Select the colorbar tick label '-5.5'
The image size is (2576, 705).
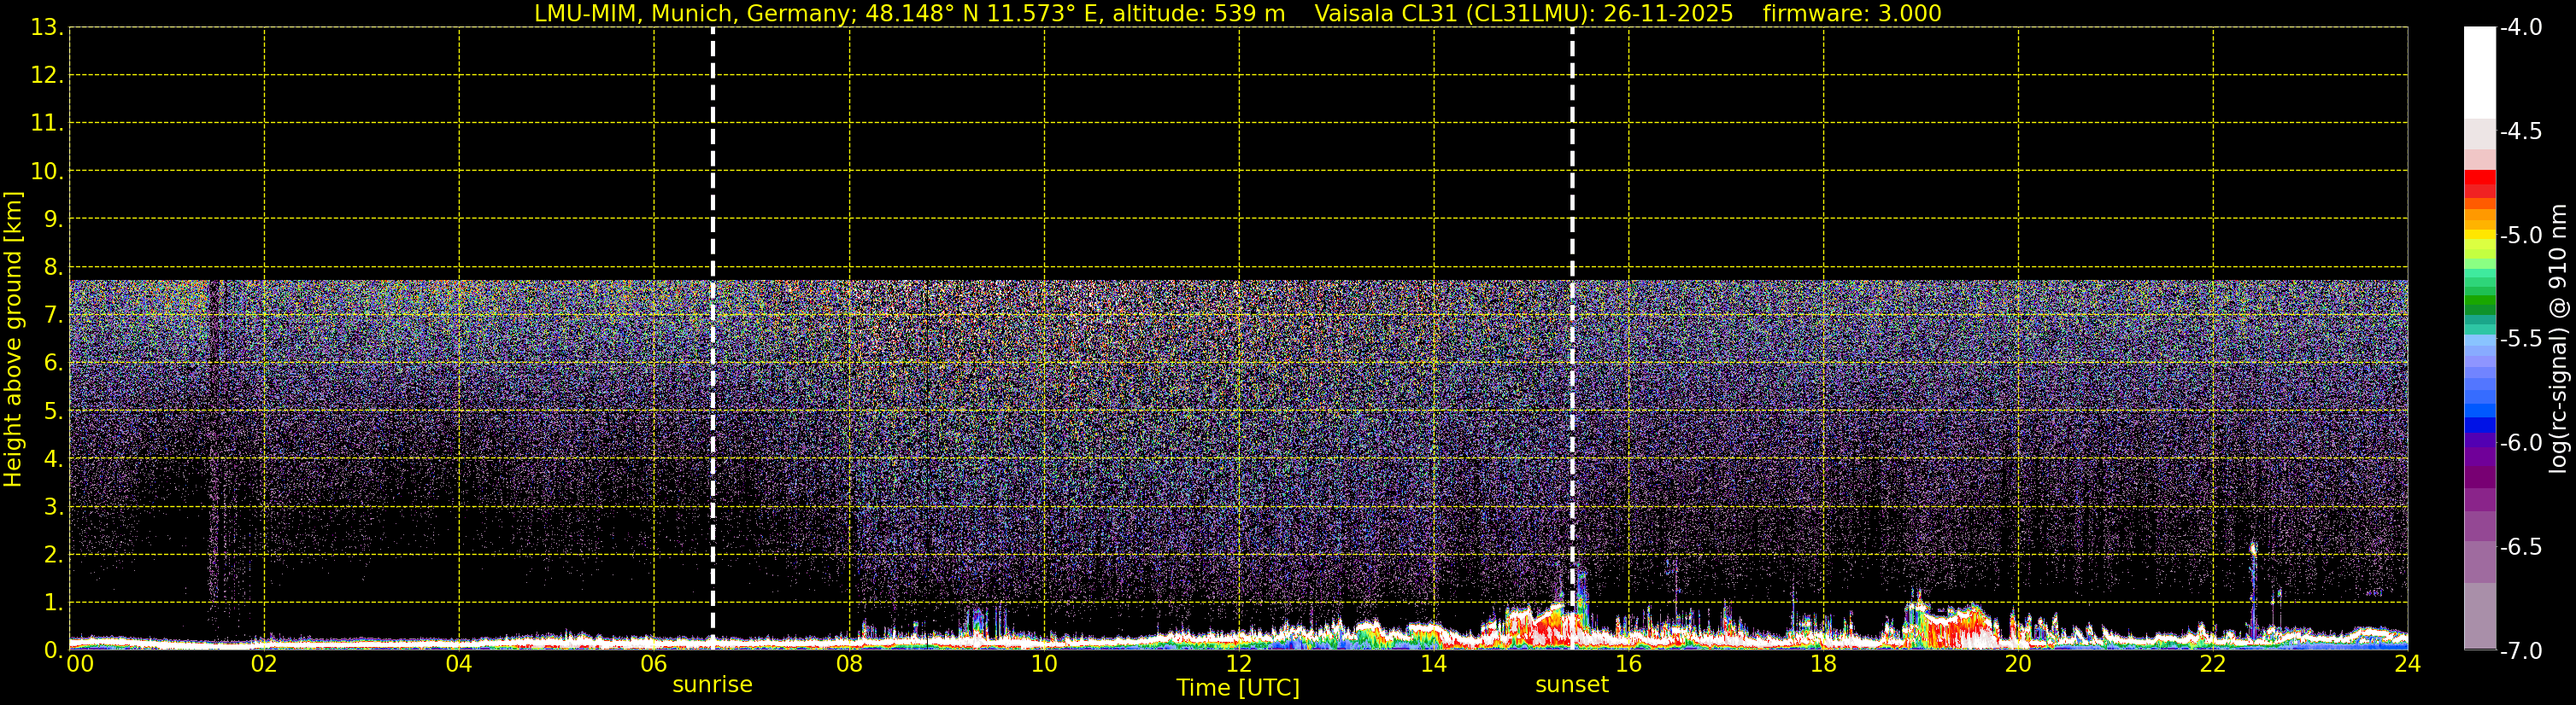pyautogui.click(x=2521, y=339)
